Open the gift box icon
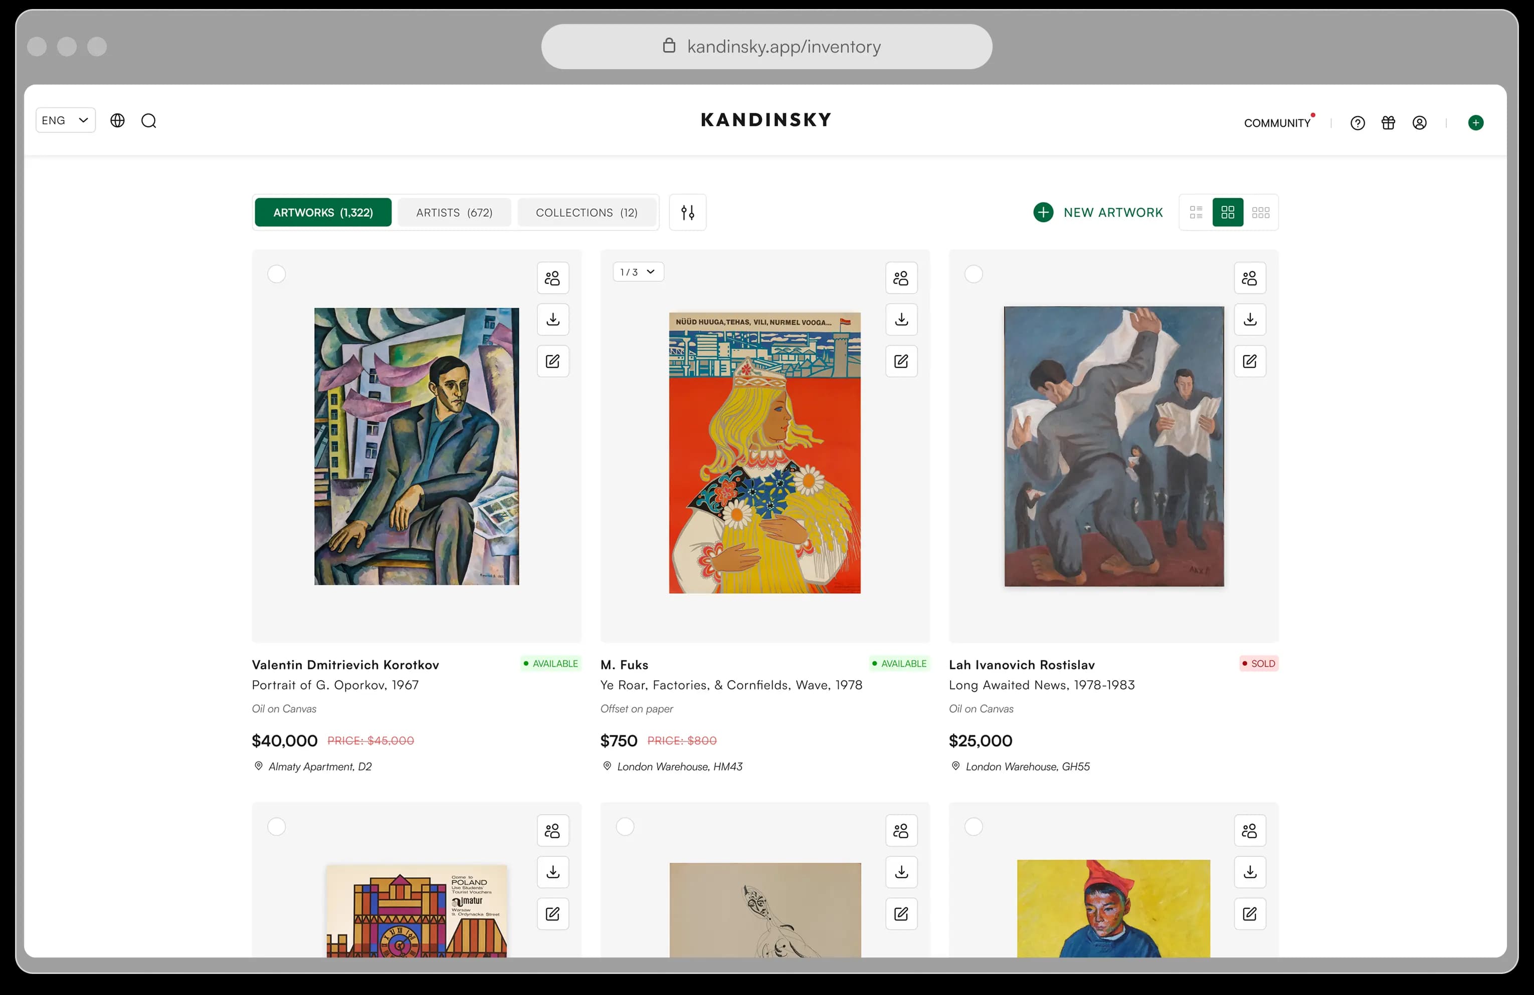 coord(1388,123)
